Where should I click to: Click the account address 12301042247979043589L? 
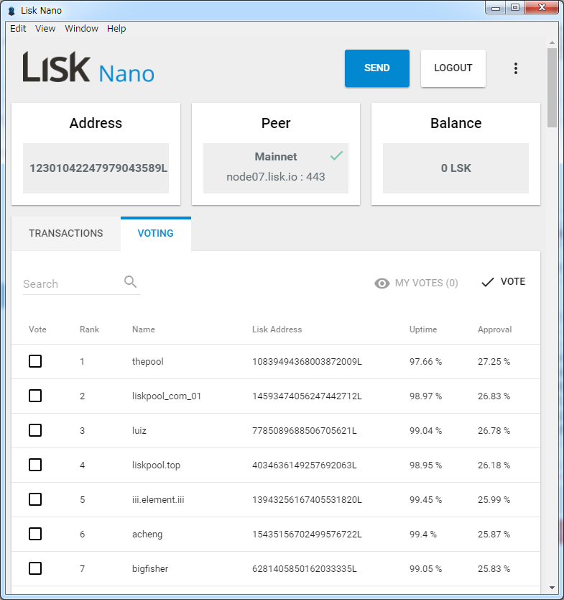point(98,168)
